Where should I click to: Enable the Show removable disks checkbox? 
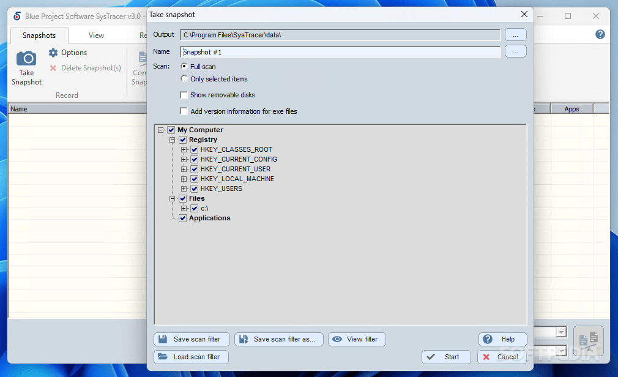[184, 95]
